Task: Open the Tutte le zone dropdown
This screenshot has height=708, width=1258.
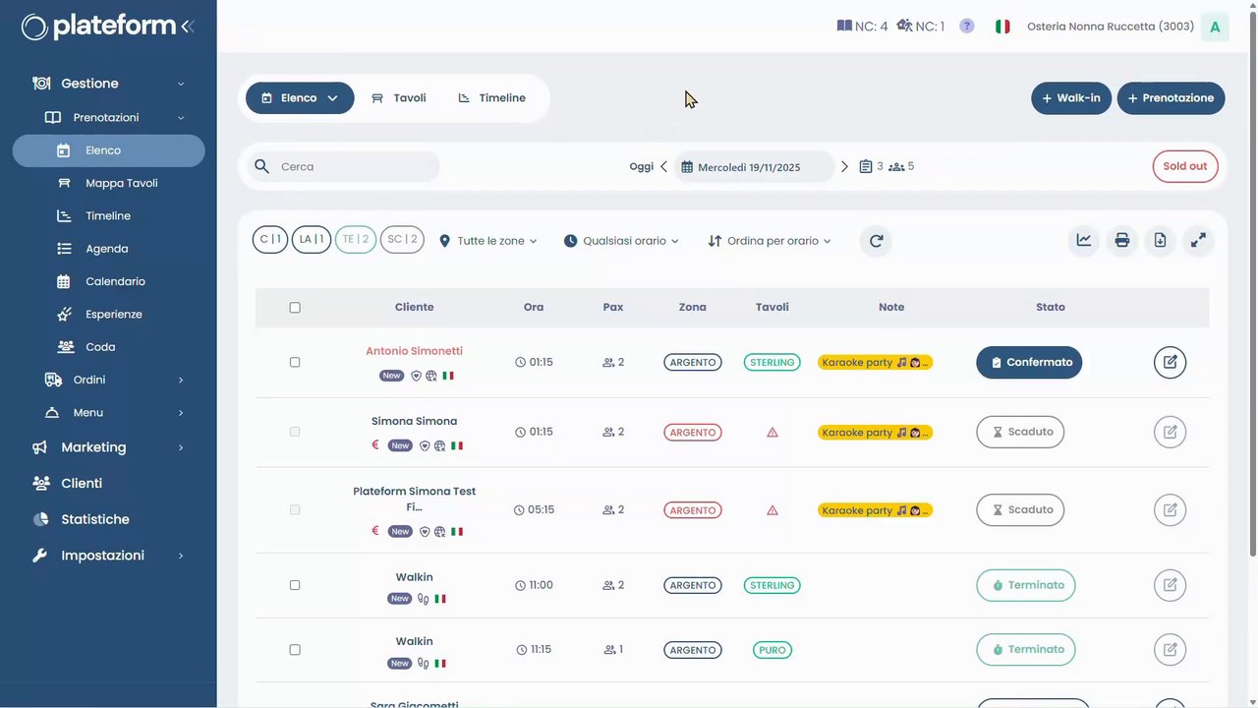Action: (488, 241)
